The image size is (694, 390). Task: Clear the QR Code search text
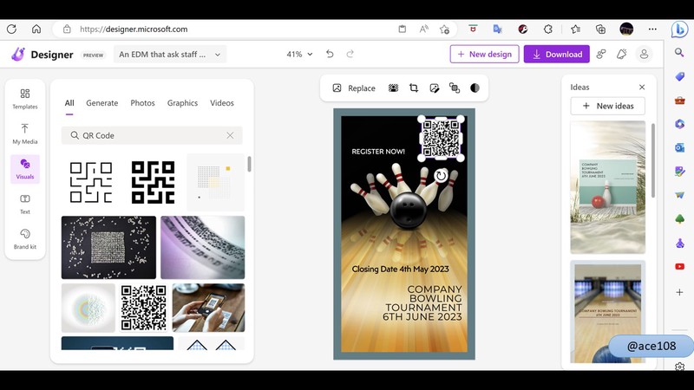pos(230,135)
